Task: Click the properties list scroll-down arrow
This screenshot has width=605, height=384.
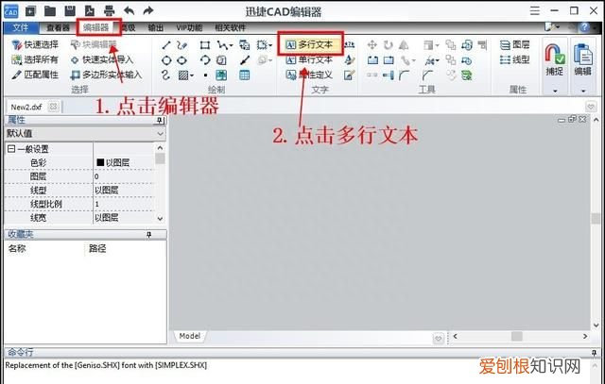Action: tap(160, 218)
